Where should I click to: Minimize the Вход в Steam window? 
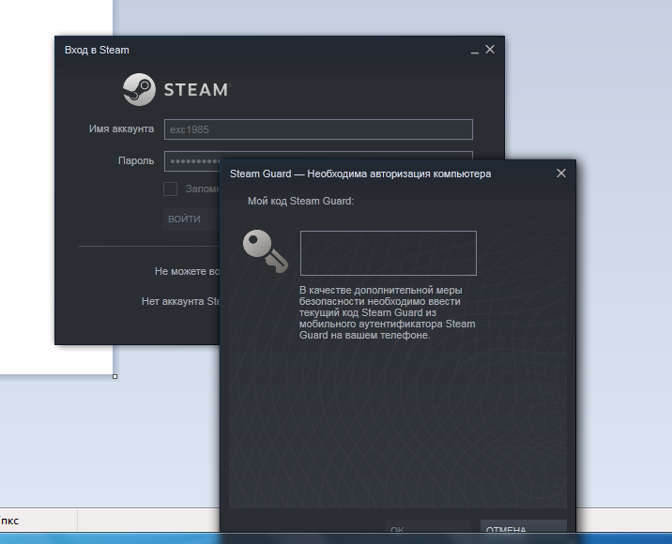pyautogui.click(x=474, y=51)
